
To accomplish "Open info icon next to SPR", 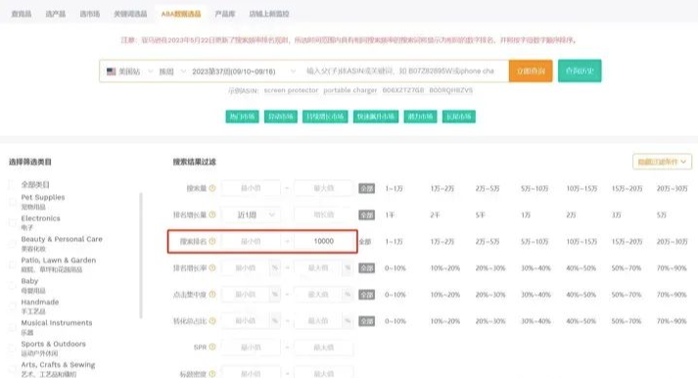I will (x=212, y=347).
